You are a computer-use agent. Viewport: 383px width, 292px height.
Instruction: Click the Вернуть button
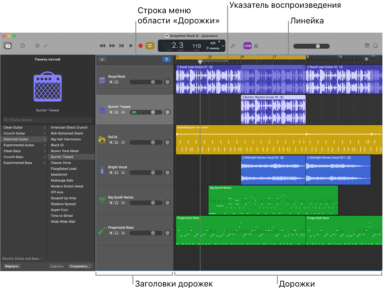12,266
